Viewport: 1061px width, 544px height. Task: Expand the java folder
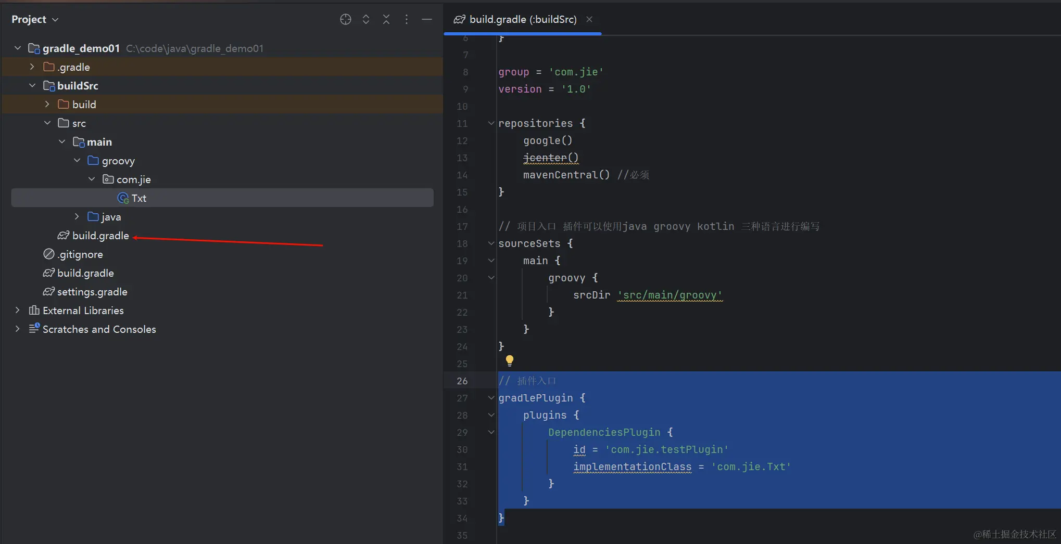pyautogui.click(x=77, y=216)
